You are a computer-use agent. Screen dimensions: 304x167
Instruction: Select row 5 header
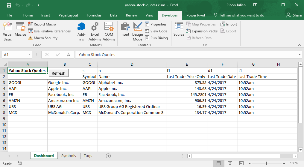4,94
